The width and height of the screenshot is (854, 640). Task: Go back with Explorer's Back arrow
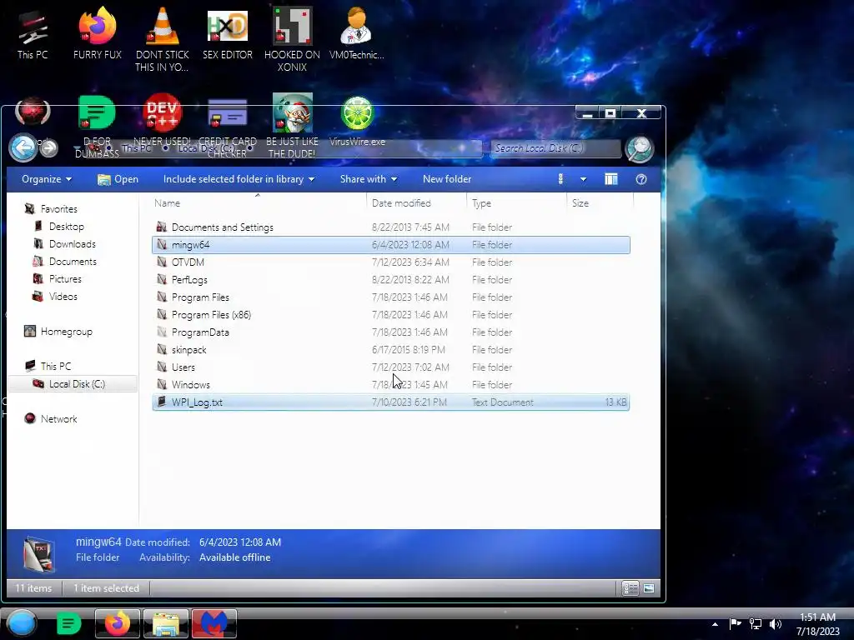[23, 147]
